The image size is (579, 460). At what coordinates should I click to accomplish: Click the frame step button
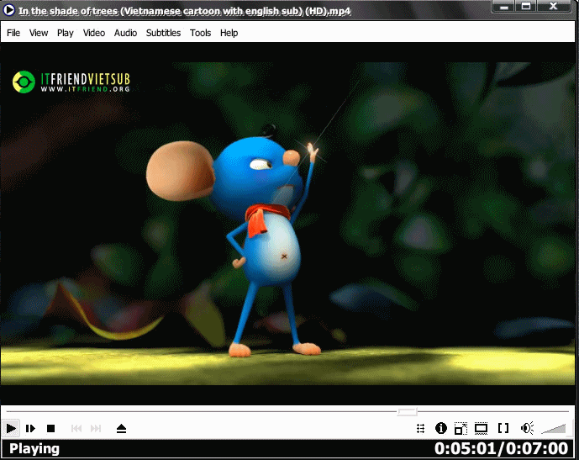point(30,428)
